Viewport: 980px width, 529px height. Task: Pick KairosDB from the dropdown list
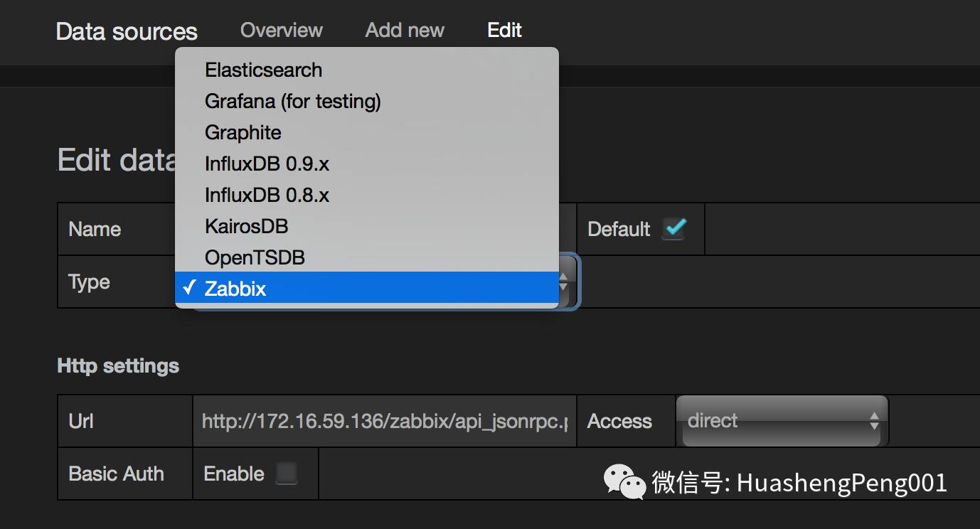(x=246, y=226)
